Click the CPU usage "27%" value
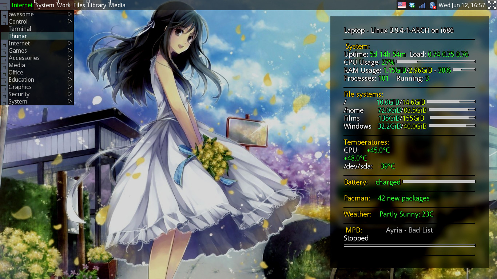The height and width of the screenshot is (279, 497). 388,62
